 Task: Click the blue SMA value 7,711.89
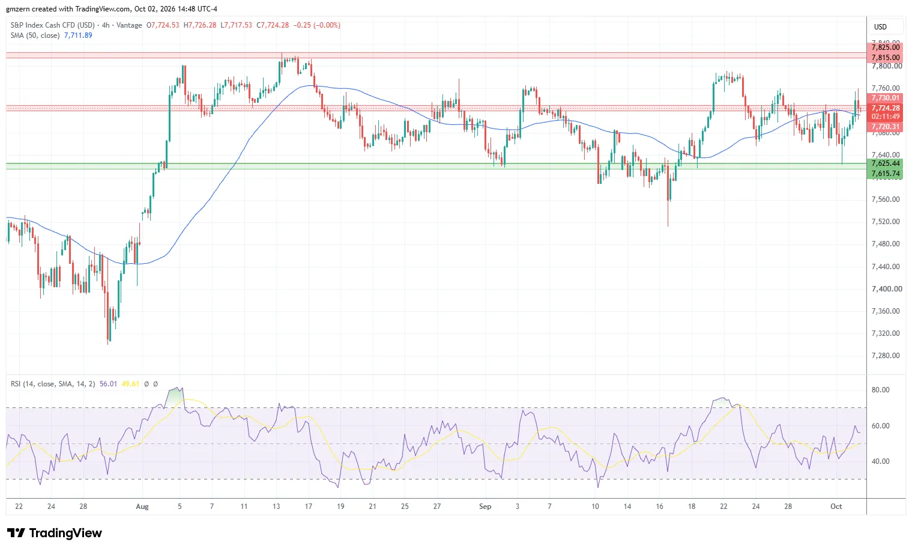78,35
